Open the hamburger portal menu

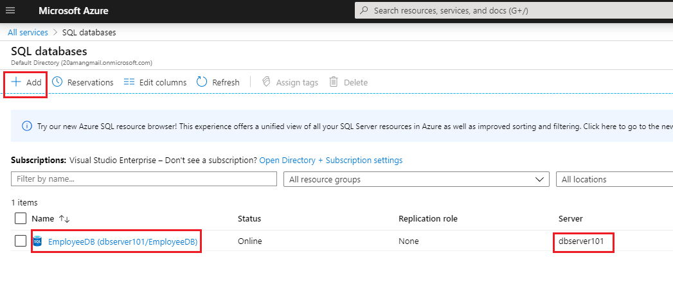(x=10, y=11)
